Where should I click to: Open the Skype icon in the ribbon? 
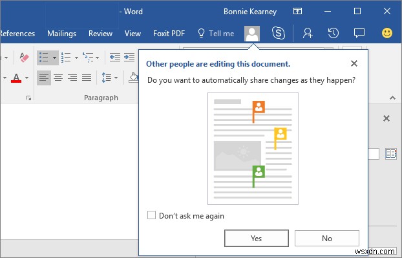(x=279, y=34)
